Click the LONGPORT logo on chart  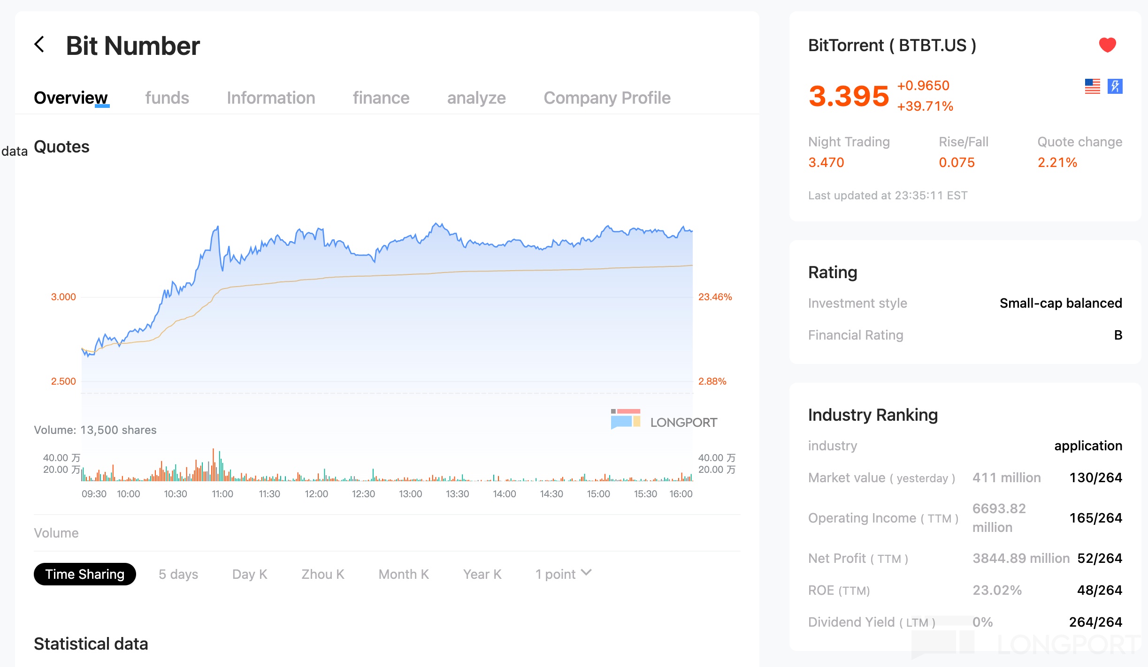664,420
